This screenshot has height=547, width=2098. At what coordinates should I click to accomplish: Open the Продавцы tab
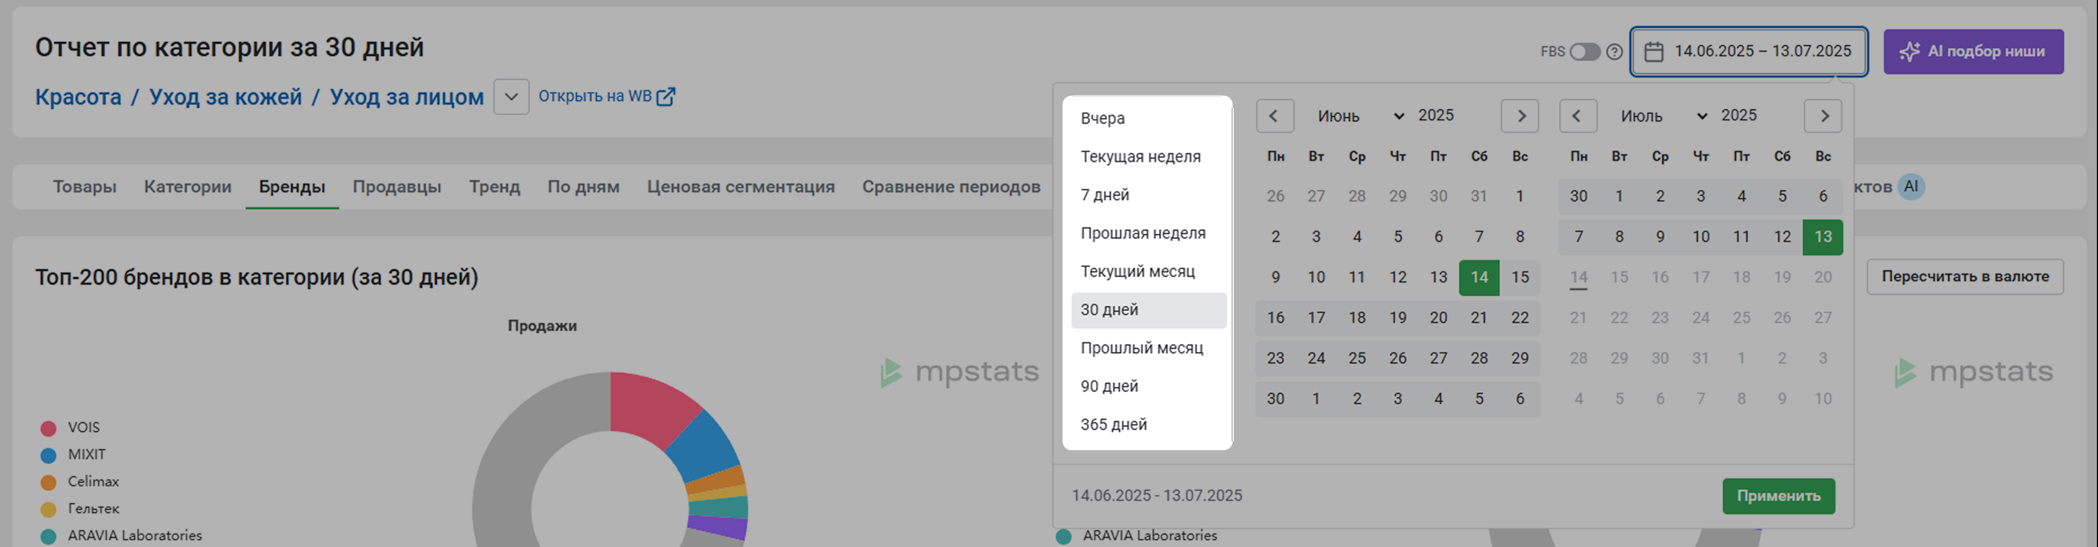397,187
